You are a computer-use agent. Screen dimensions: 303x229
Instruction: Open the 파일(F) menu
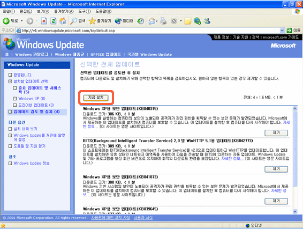pos(9,11)
